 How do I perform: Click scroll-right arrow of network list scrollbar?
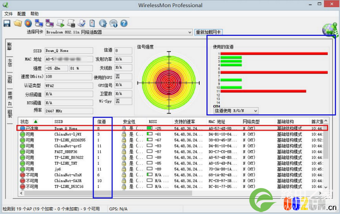click(320, 193)
